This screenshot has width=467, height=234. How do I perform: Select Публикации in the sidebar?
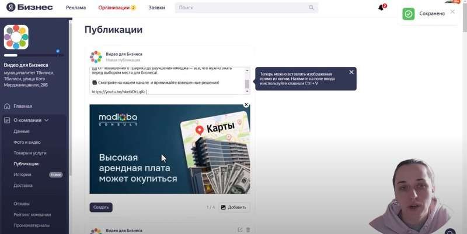pyautogui.click(x=26, y=164)
